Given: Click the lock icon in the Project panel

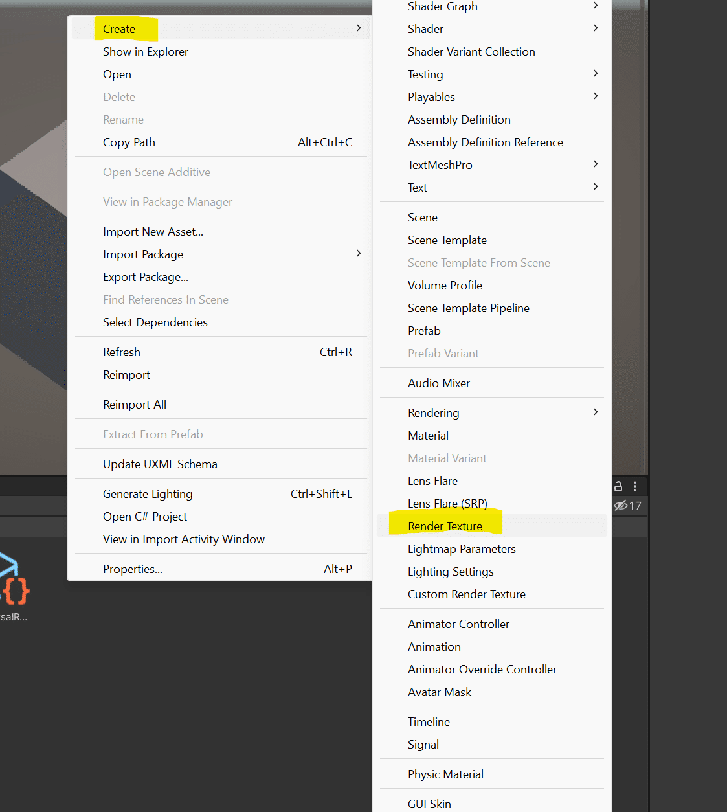Looking at the screenshot, I should (618, 486).
